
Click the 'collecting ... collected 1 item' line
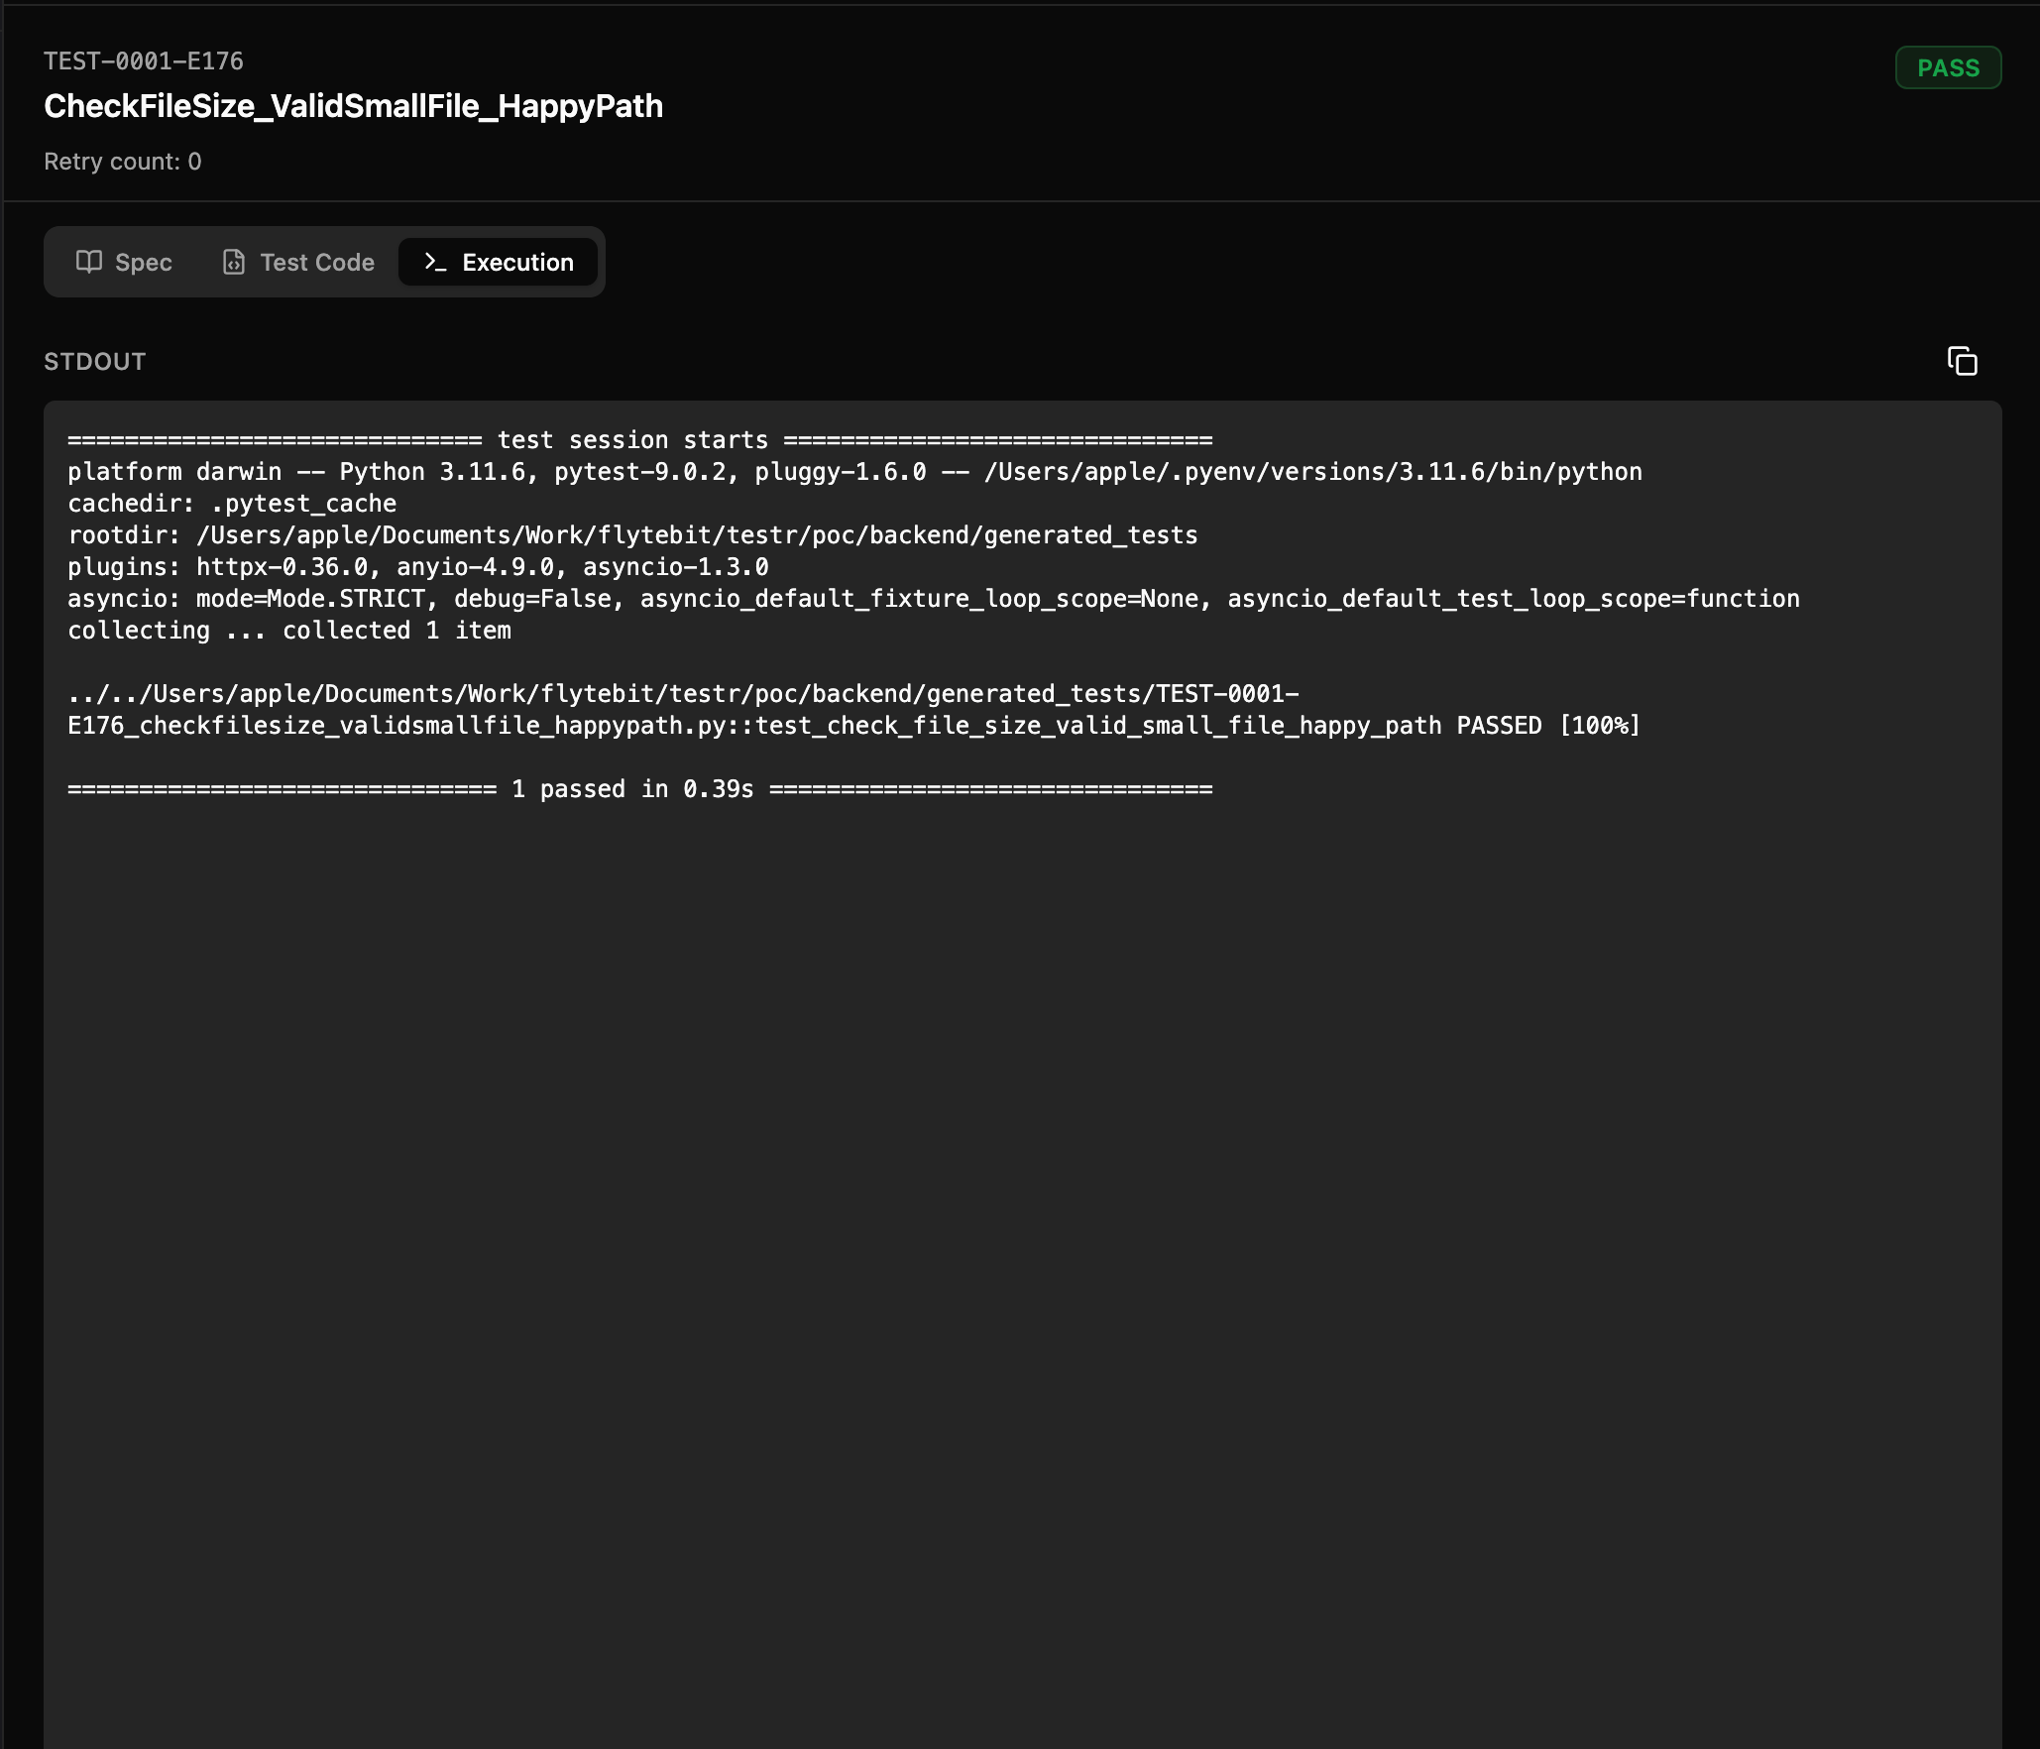(289, 631)
